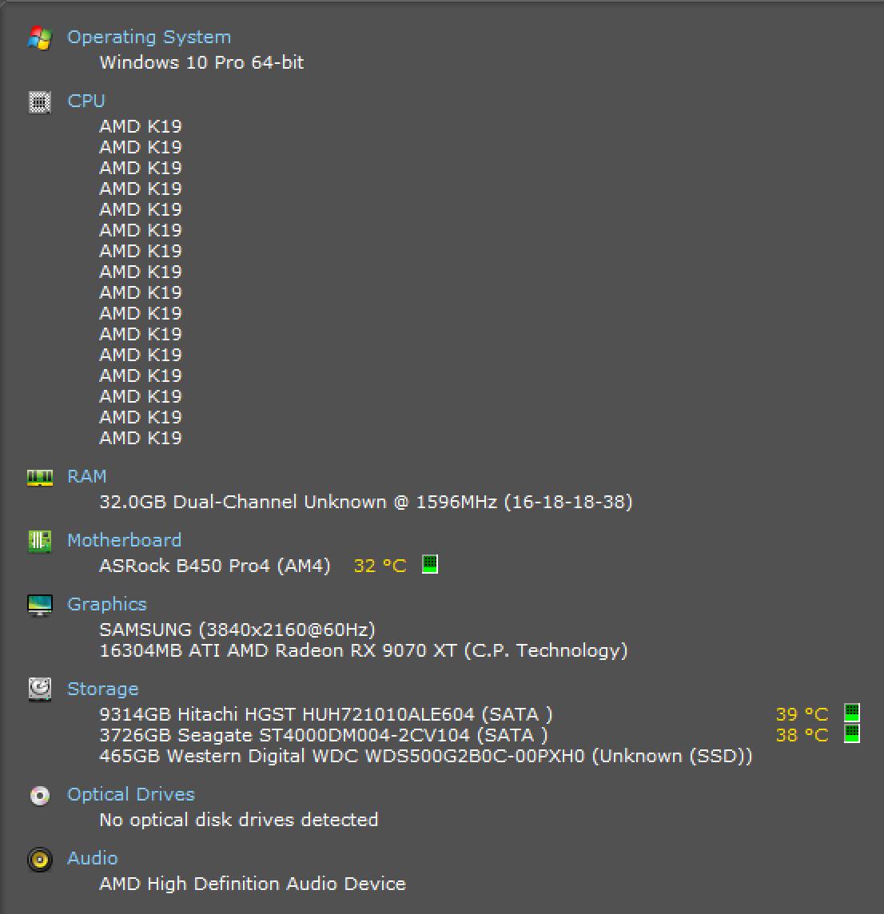884x914 pixels.
Task: Click the Audio speaker icon
Action: [40, 859]
